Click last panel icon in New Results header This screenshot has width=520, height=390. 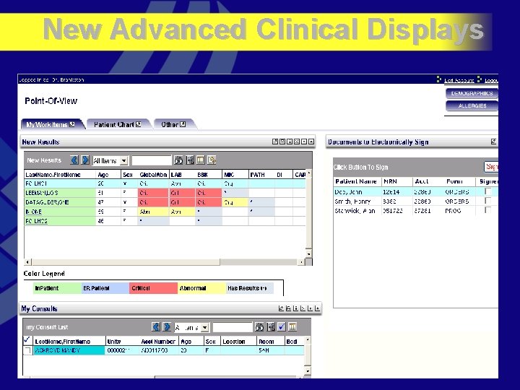click(311, 142)
